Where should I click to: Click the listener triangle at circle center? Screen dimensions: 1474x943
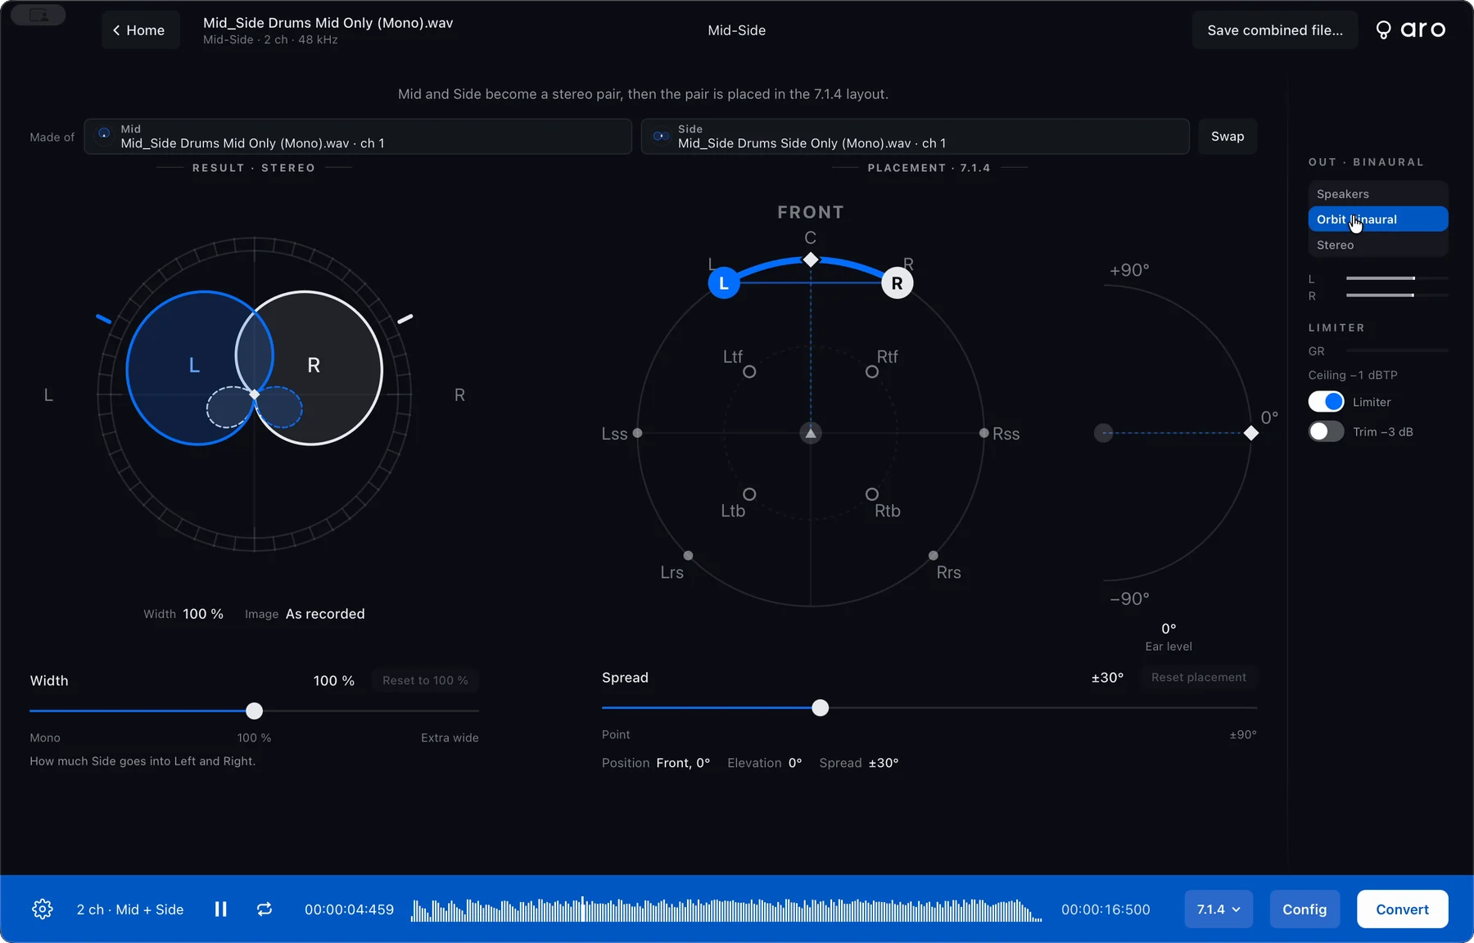click(811, 433)
